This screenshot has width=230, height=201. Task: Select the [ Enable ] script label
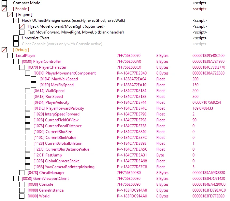(21, 9)
